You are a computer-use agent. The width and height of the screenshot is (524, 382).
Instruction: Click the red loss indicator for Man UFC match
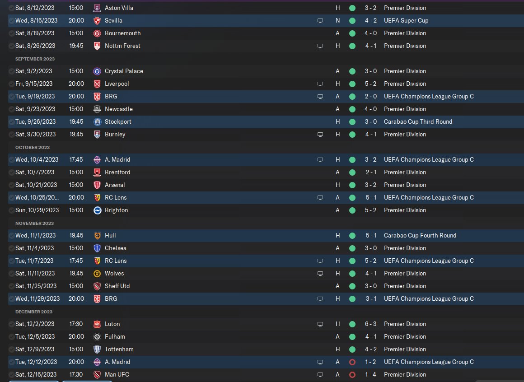(352, 375)
